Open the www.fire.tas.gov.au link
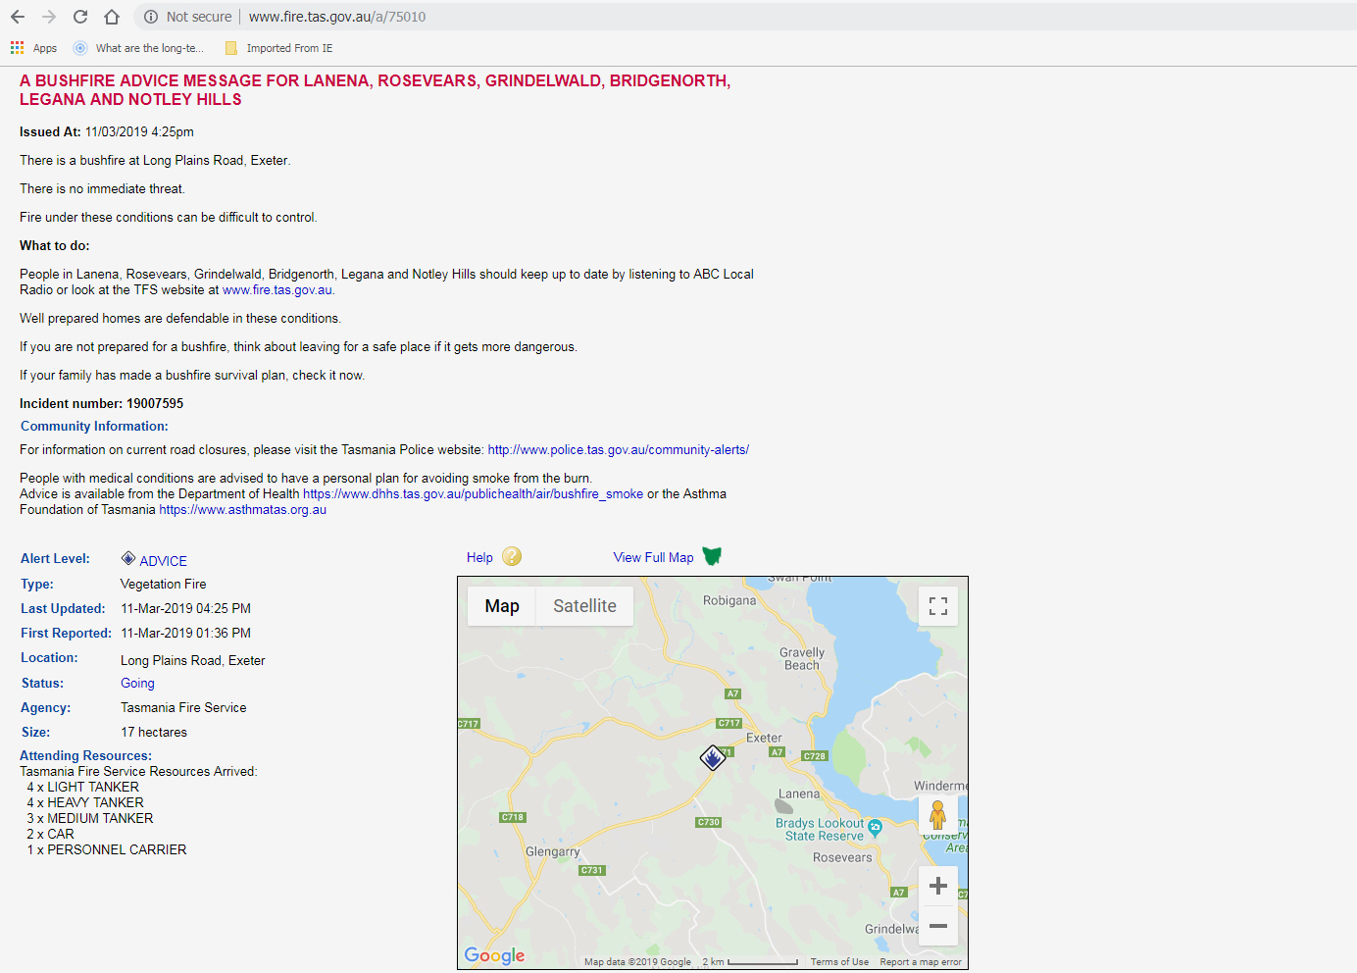Screen dimensions: 1357x973 (277, 290)
